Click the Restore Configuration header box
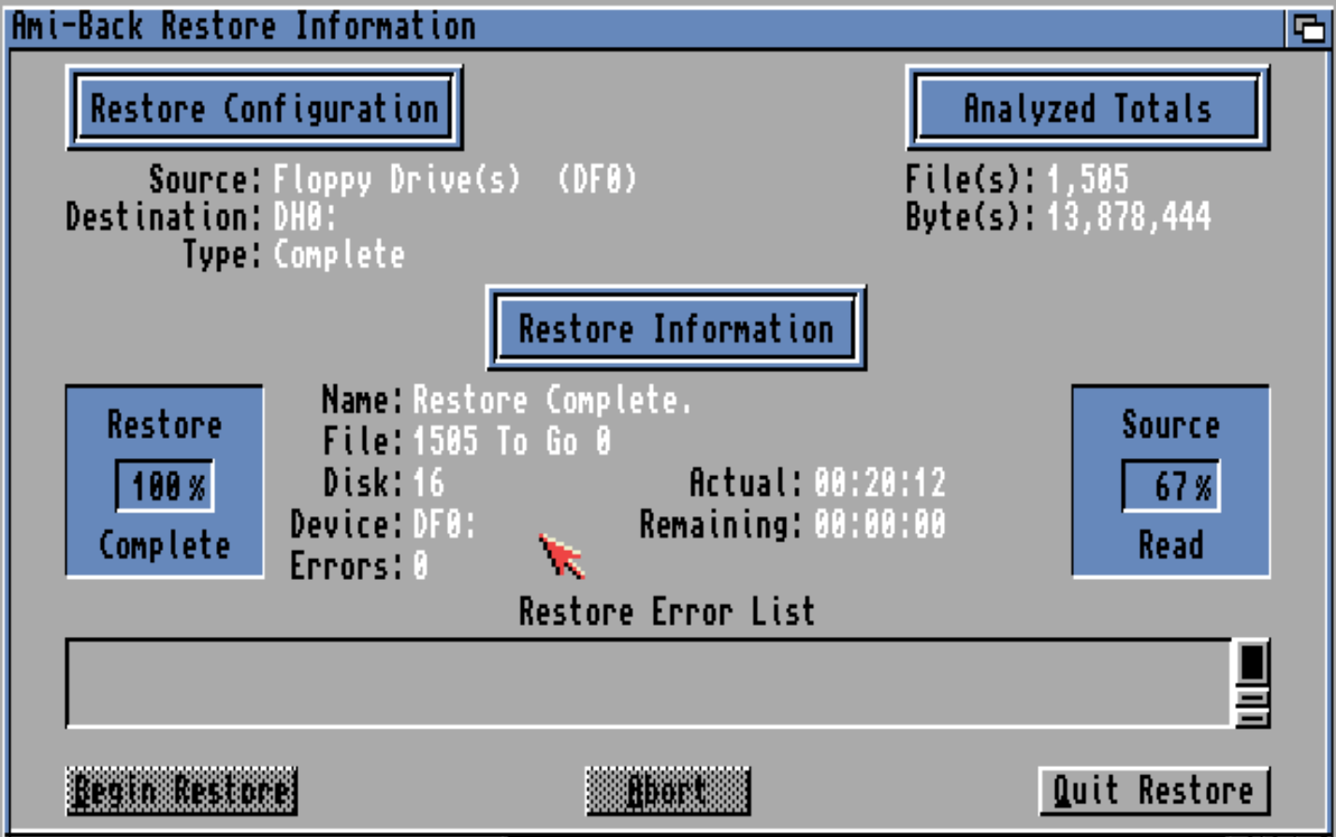Screen dimensions: 1336x837 tap(265, 108)
